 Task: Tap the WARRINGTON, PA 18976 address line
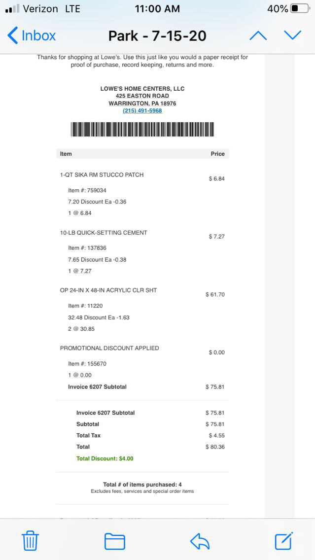142,104
